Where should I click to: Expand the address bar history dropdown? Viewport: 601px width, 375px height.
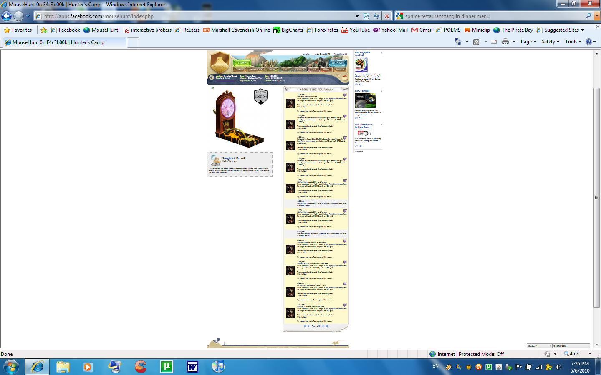pyautogui.click(x=357, y=16)
